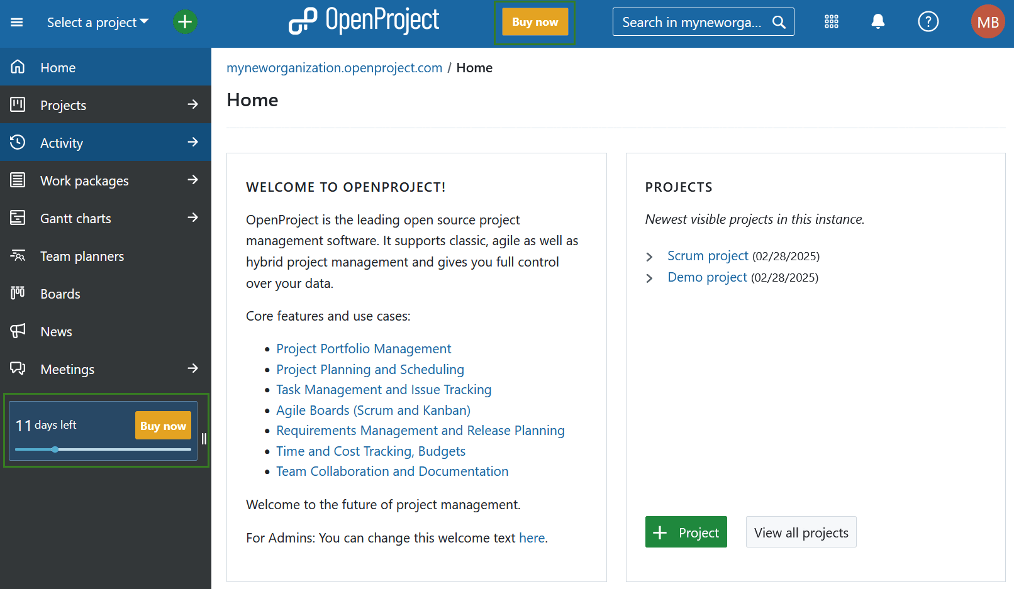Click the MB user avatar
Image resolution: width=1014 pixels, height=589 pixels.
[x=987, y=21]
